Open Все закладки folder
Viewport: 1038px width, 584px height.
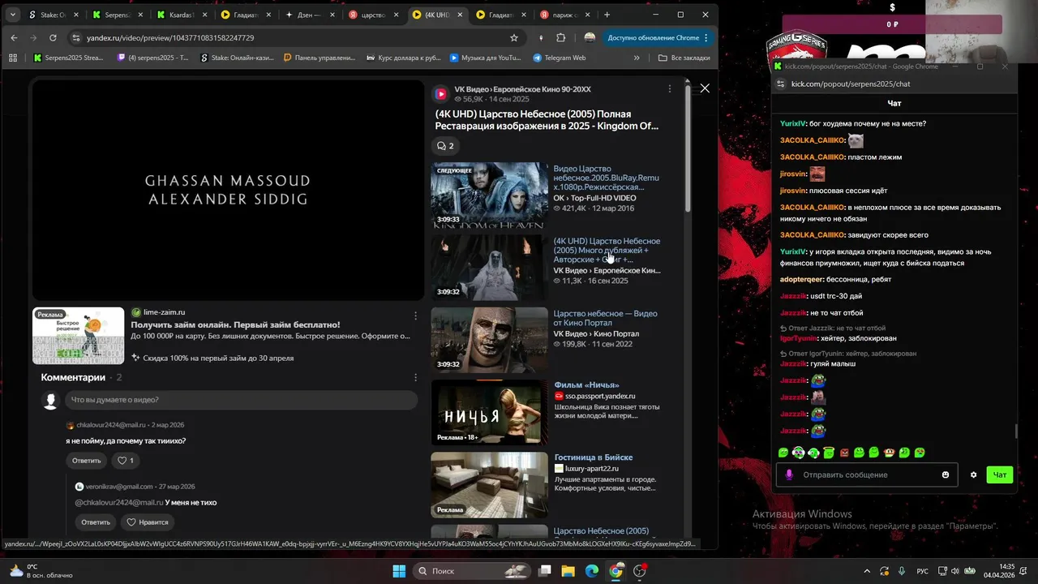(x=684, y=58)
